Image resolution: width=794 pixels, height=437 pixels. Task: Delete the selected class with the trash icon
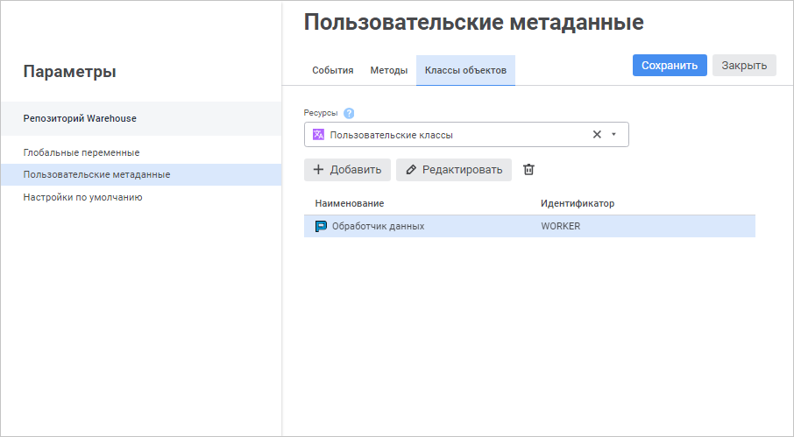click(x=528, y=169)
